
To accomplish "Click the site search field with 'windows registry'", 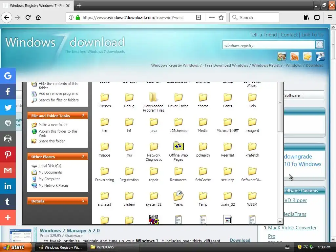I will pyautogui.click(x=268, y=45).
